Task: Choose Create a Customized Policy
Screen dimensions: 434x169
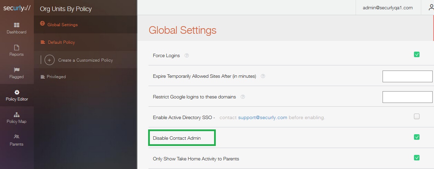Action: [85, 60]
